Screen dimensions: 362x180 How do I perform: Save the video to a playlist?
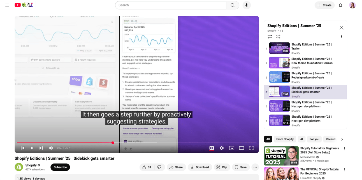coord(241,167)
